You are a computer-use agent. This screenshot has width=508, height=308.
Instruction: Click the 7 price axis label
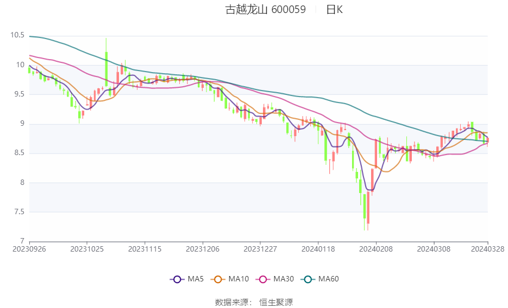tap(22, 241)
